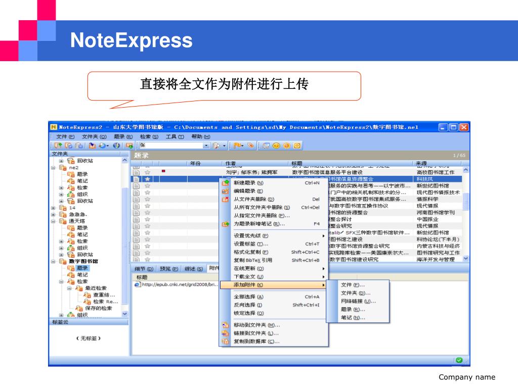Open the 帮助 (H) menu

tap(200, 136)
